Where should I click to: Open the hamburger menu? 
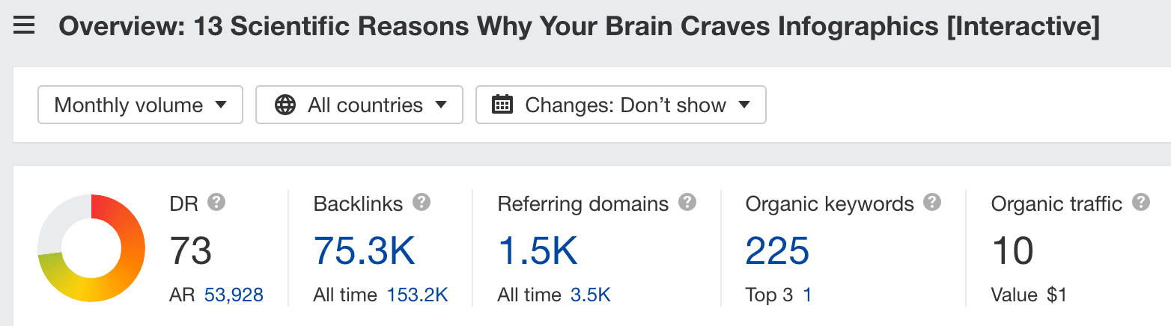[25, 27]
